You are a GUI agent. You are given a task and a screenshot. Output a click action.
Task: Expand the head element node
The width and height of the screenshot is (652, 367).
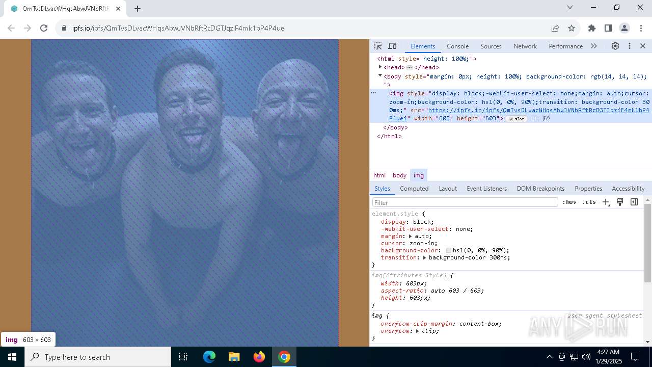pos(380,67)
